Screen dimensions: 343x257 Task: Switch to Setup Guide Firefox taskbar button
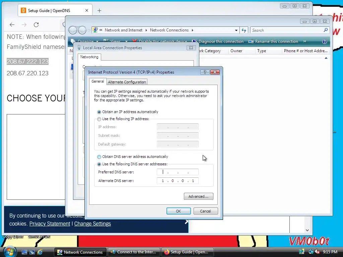click(187, 252)
